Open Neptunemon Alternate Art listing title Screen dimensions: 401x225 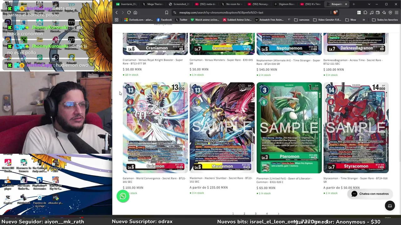pos(288,62)
